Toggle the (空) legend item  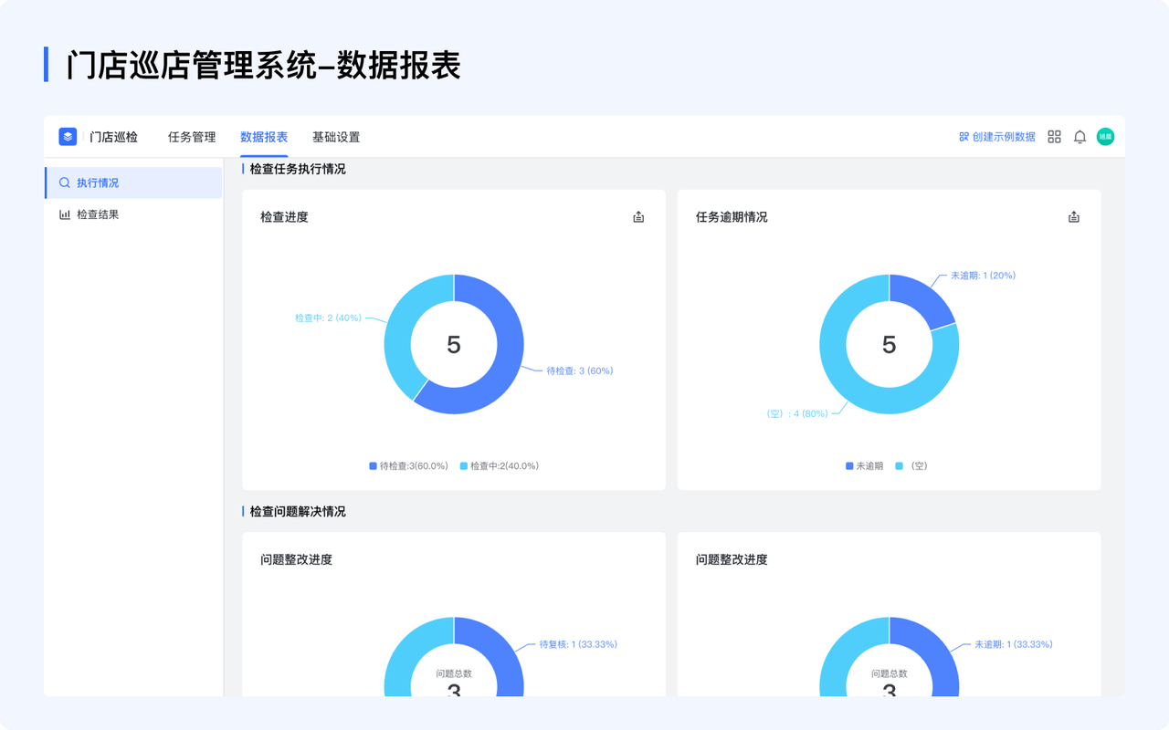pyautogui.click(x=911, y=466)
